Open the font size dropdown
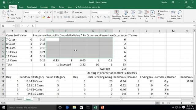The width and height of the screenshot is (196, 110). 44,13
